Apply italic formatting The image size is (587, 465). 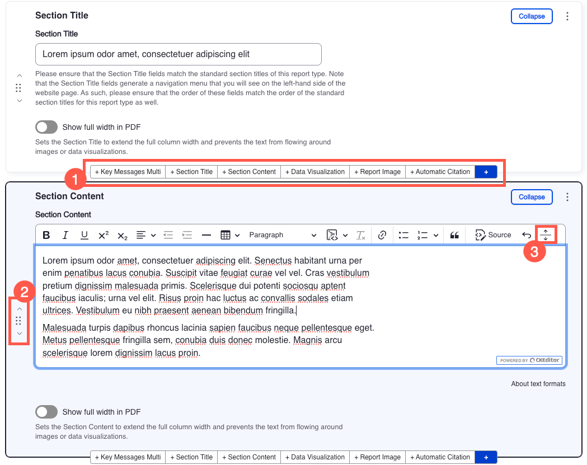(65, 235)
